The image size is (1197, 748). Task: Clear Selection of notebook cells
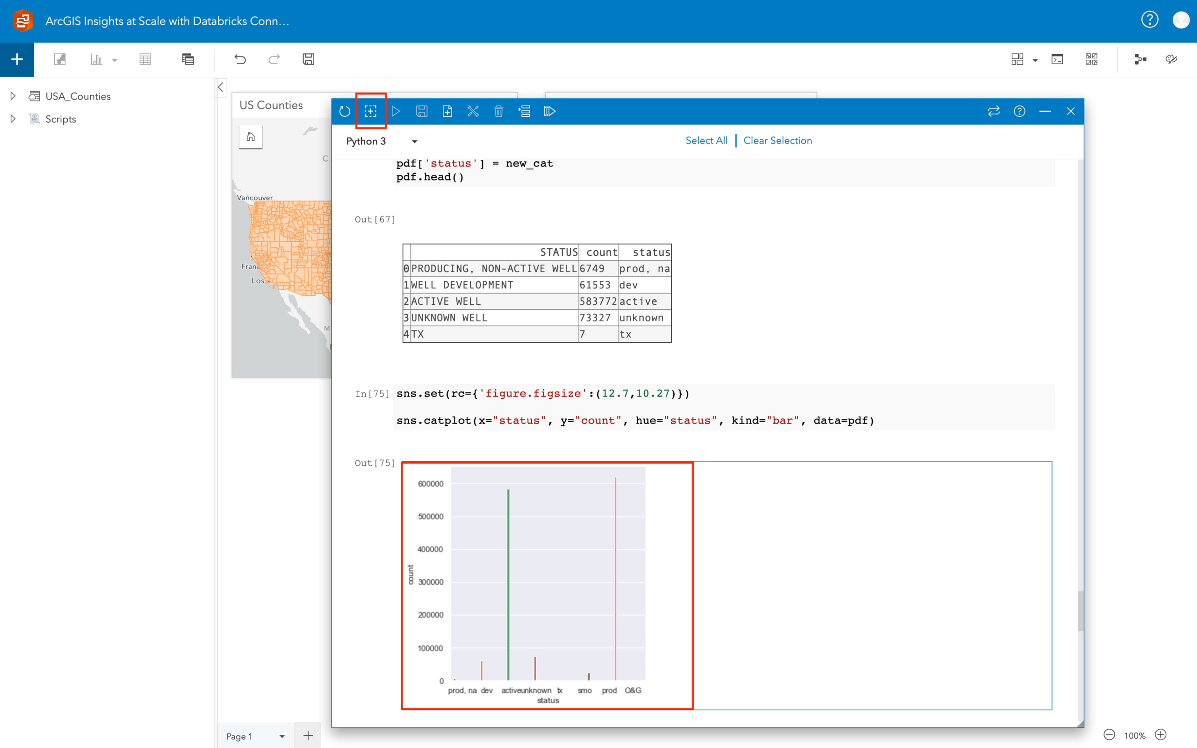click(x=778, y=141)
